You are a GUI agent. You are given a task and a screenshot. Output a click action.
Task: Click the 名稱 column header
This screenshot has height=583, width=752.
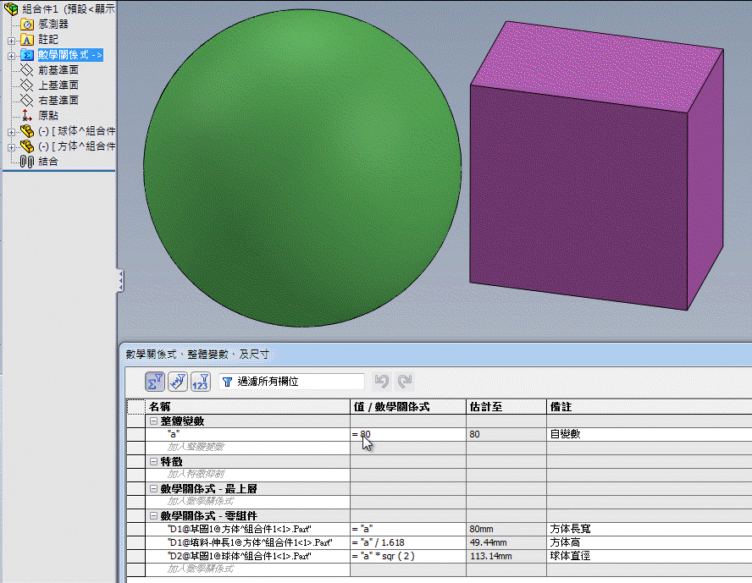tap(248, 407)
